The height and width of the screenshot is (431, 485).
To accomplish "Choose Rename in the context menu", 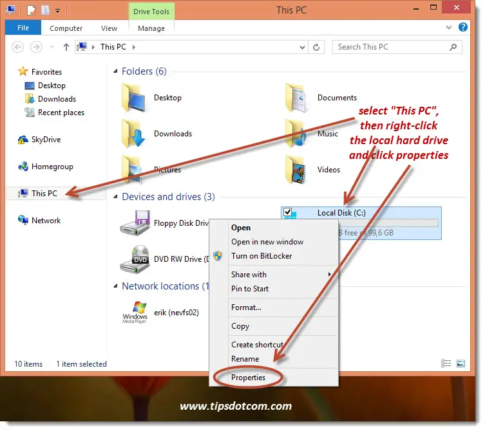I will 245,359.
